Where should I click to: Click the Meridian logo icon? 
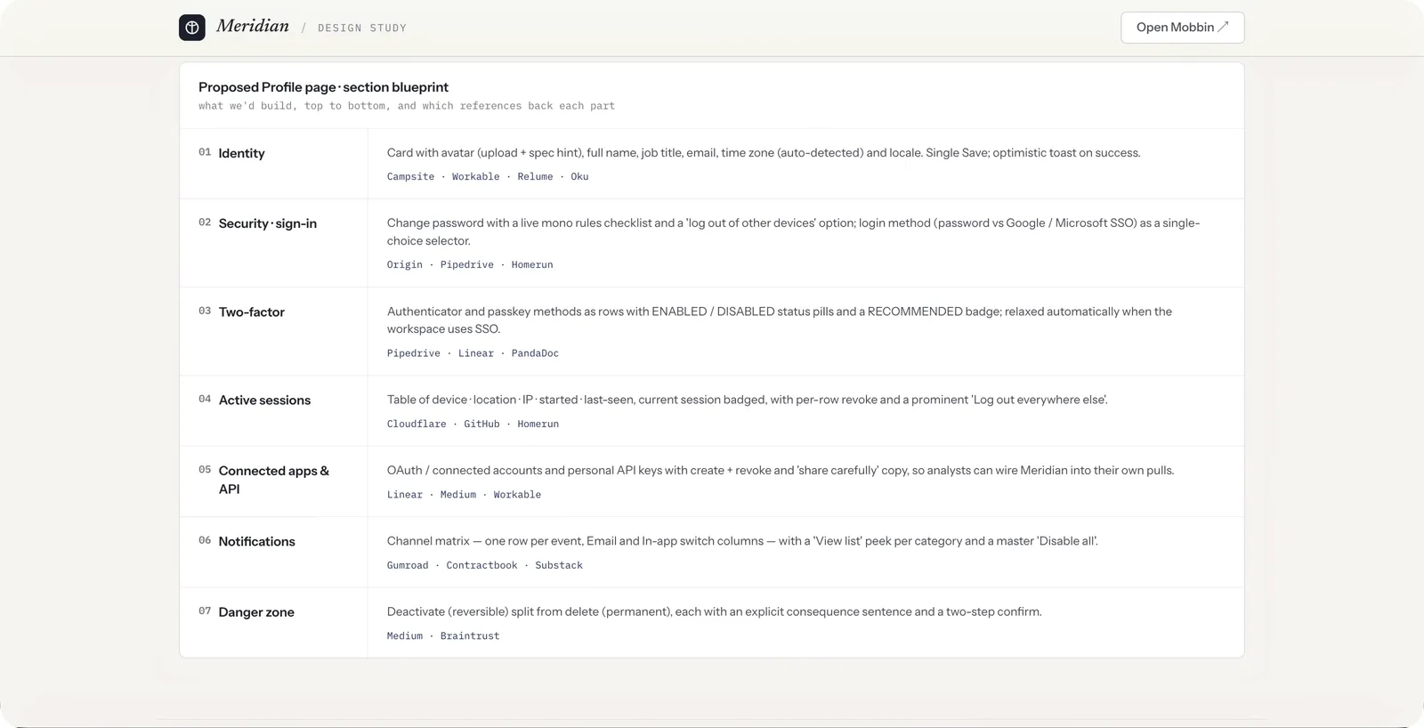click(192, 28)
